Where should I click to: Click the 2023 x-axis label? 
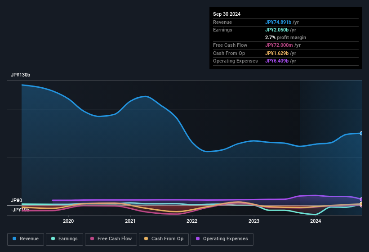[254, 221]
